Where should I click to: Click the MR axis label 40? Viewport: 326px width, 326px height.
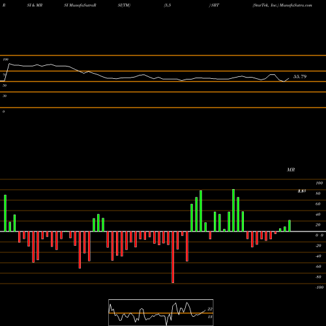[x=318, y=215]
